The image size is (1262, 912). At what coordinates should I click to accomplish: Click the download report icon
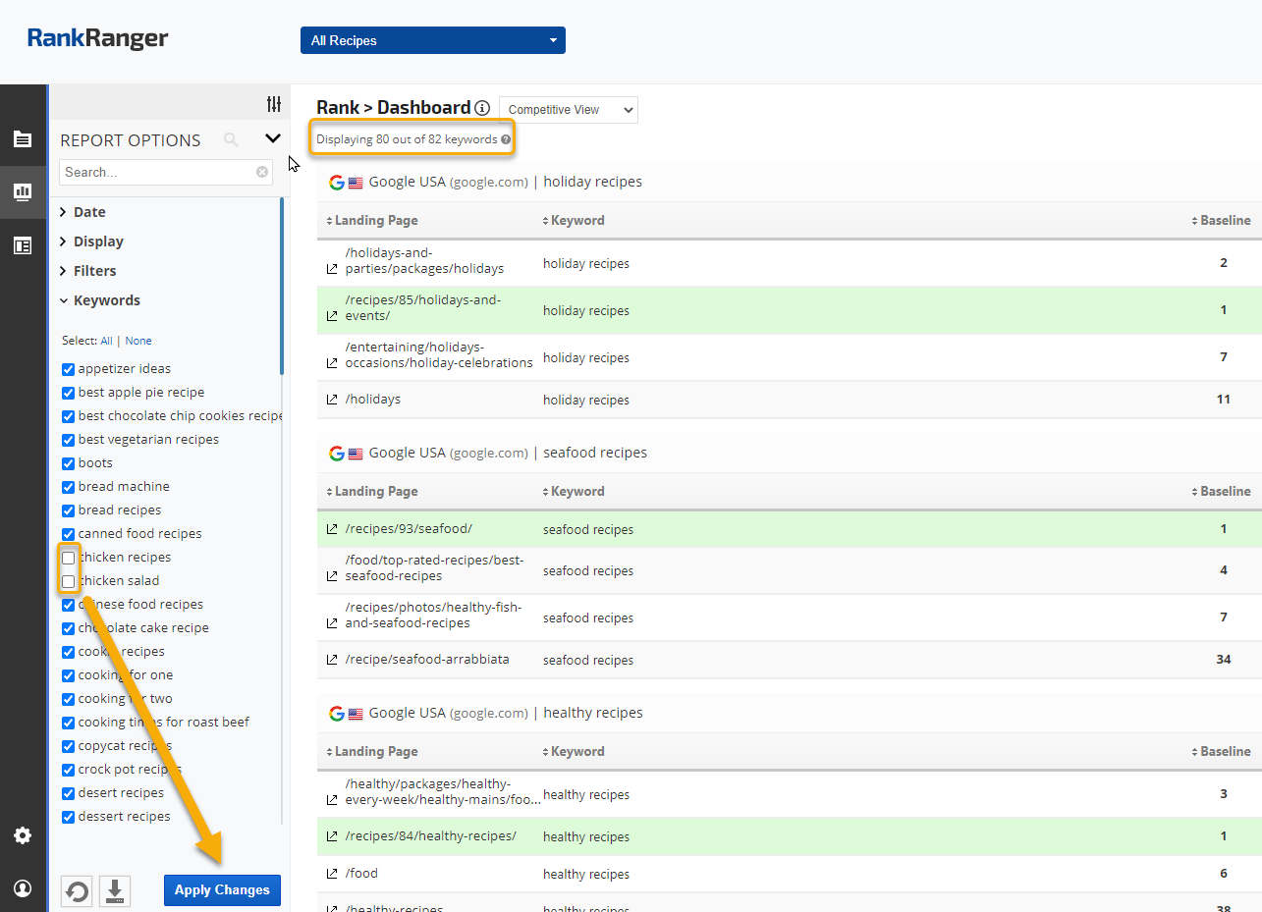[x=115, y=891]
